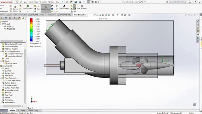202x114 pixels.
Task: Click the blue bottom of pressure color legend
Action: [31, 40]
